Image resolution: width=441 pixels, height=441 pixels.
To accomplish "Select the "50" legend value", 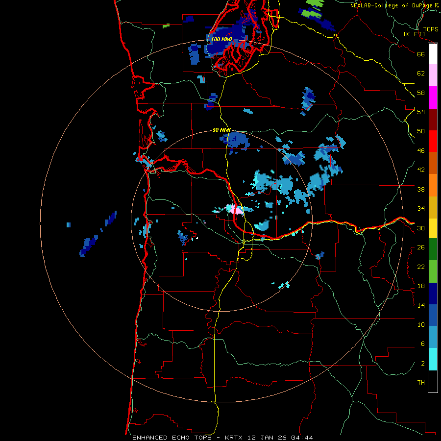I will [421, 131].
